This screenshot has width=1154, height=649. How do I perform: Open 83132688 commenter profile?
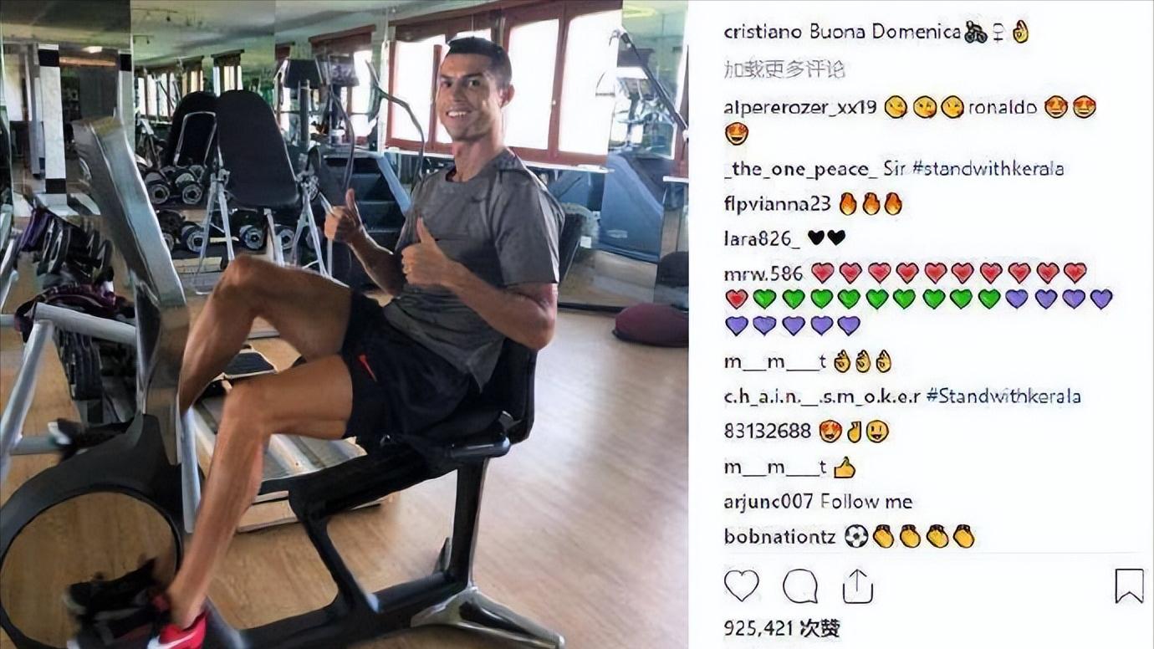[x=768, y=432]
